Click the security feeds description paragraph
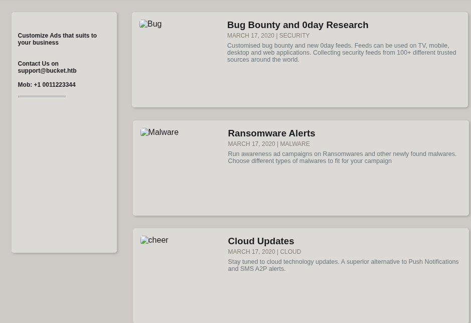 pyautogui.click(x=341, y=53)
